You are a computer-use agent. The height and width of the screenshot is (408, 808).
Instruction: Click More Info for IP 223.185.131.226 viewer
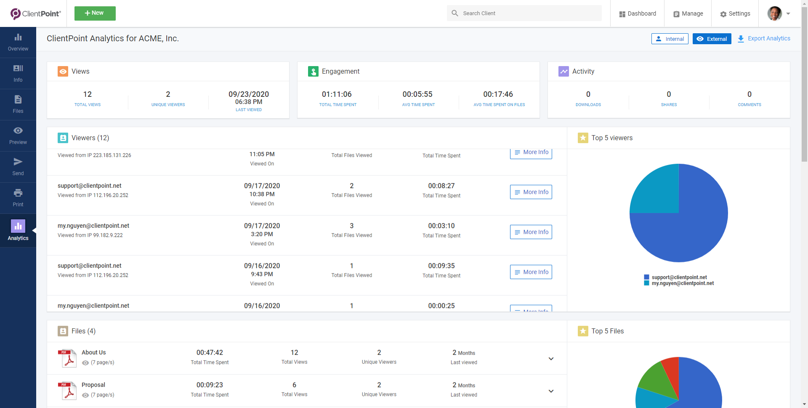531,153
